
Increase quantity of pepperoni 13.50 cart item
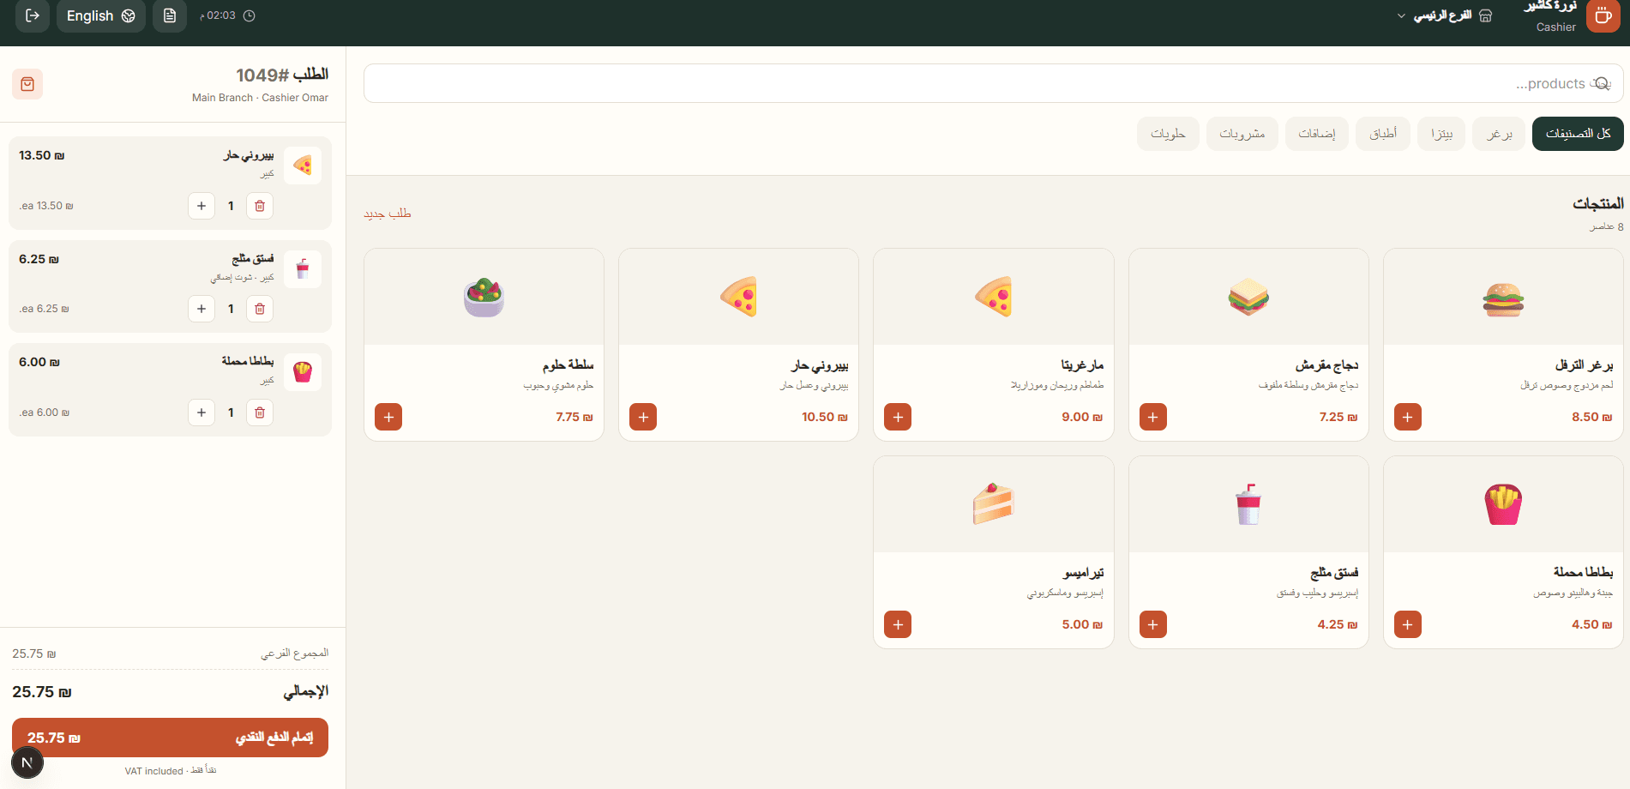tap(201, 206)
